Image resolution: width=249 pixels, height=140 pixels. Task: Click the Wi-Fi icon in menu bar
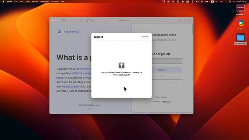[221, 2]
